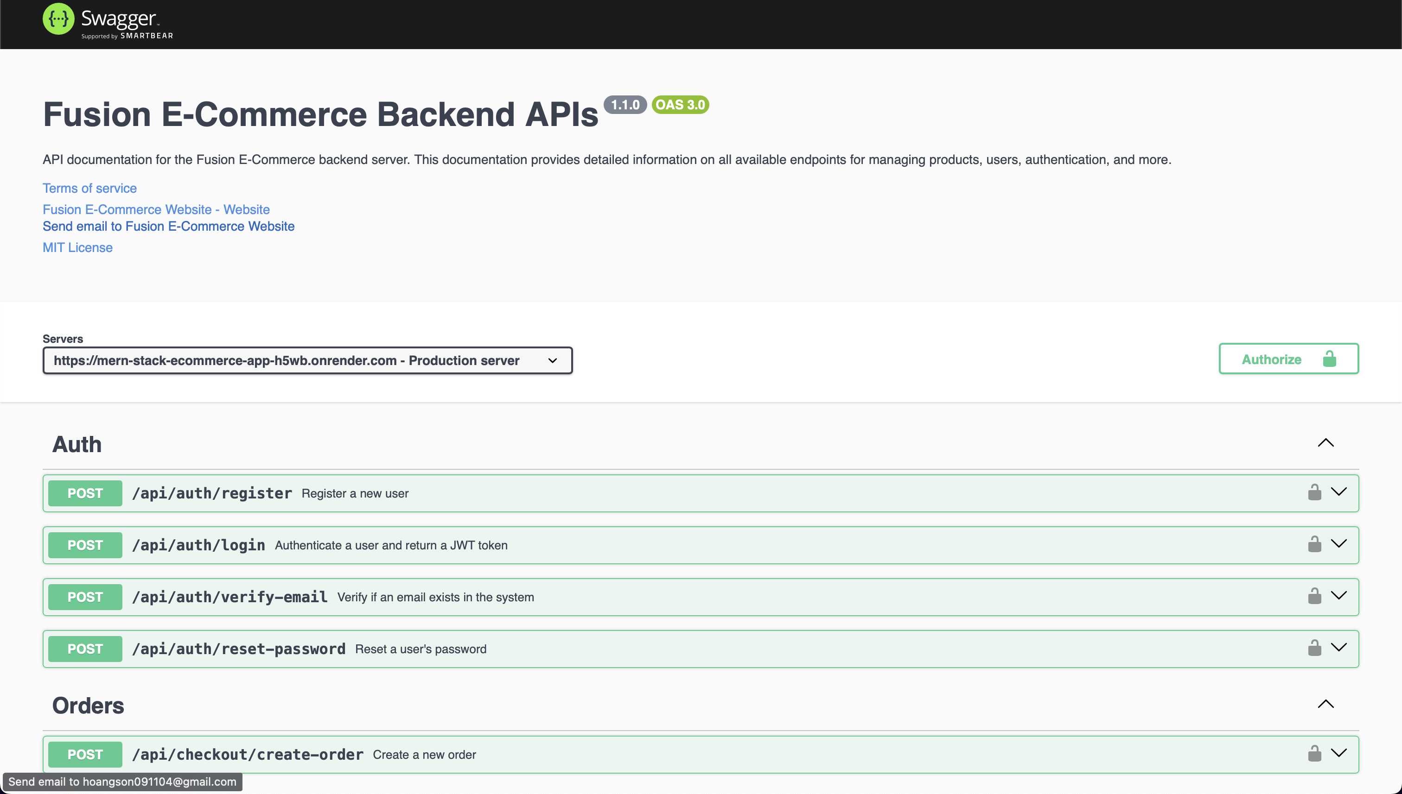Click the /api/auth/reset-password row to expand

point(655,648)
